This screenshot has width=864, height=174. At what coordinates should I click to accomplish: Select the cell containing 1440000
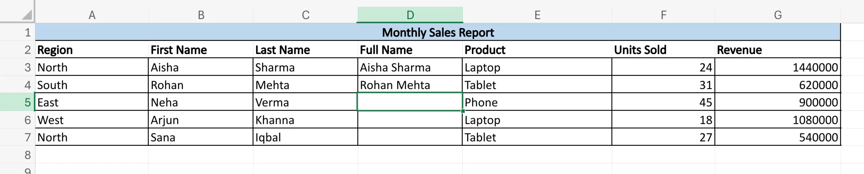coord(778,67)
